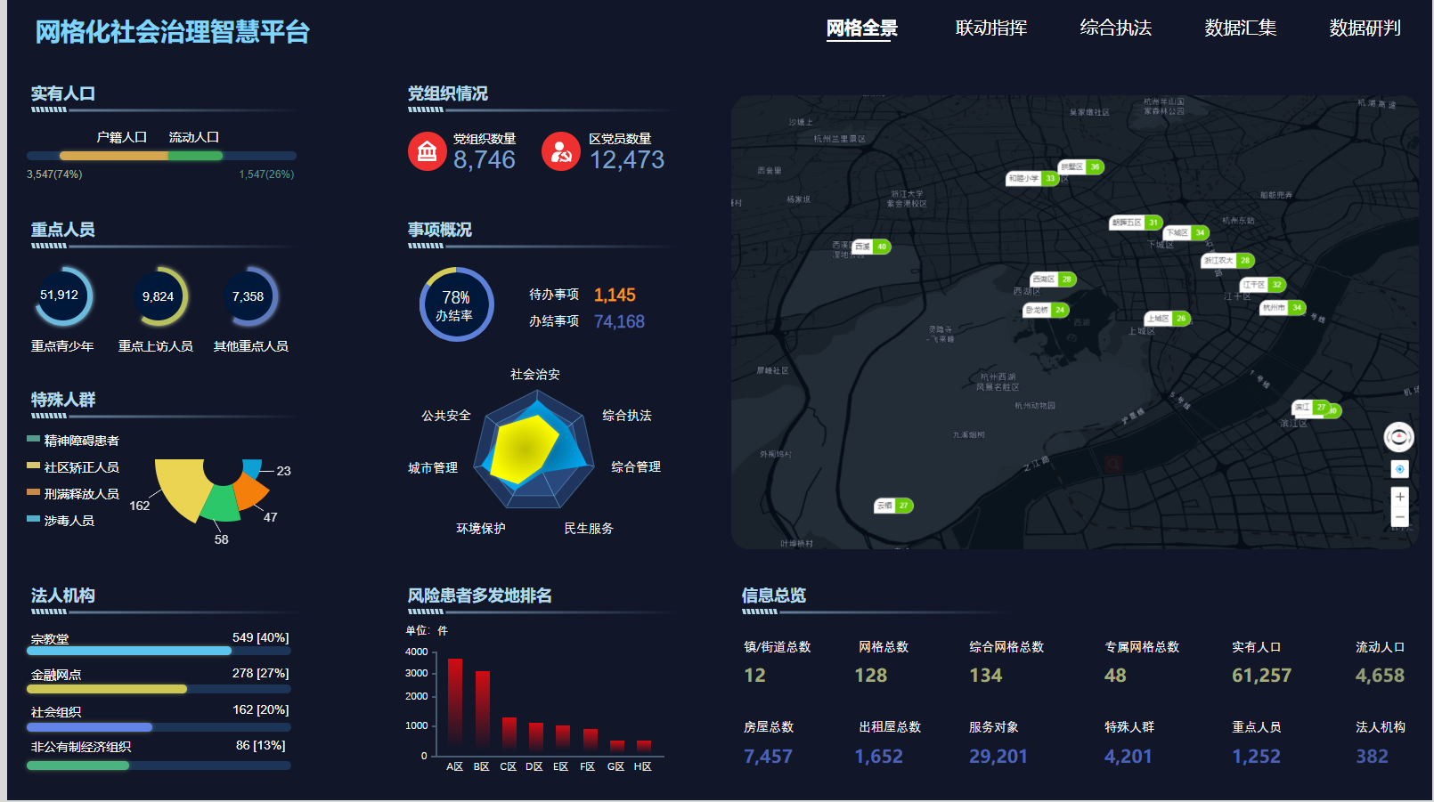Toggle 刑满释放人员 legend item
The width and height of the screenshot is (1434, 802).
click(x=73, y=494)
